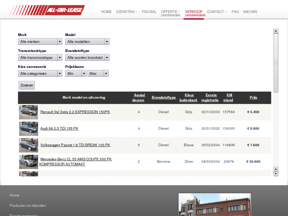Click the Audi A6 thumbnail photo
Screen dimensions: 288x216
click(x=29, y=129)
